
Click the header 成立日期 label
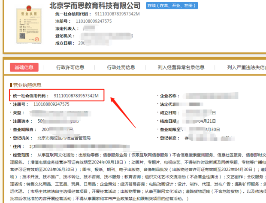coord(65,43)
